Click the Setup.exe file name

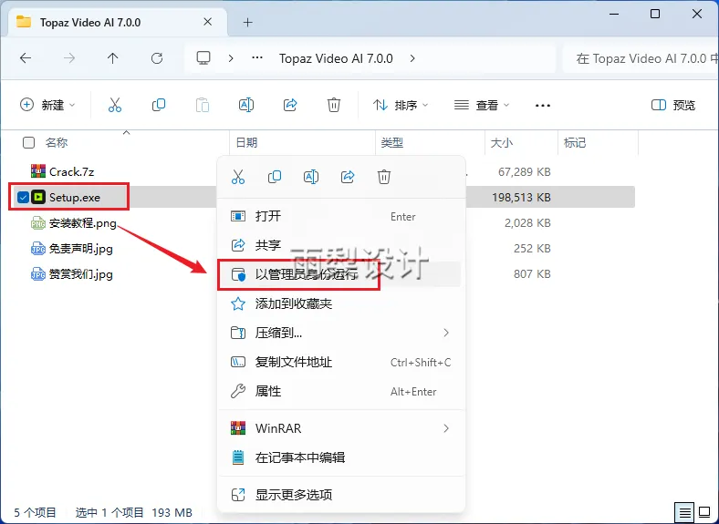(x=74, y=198)
